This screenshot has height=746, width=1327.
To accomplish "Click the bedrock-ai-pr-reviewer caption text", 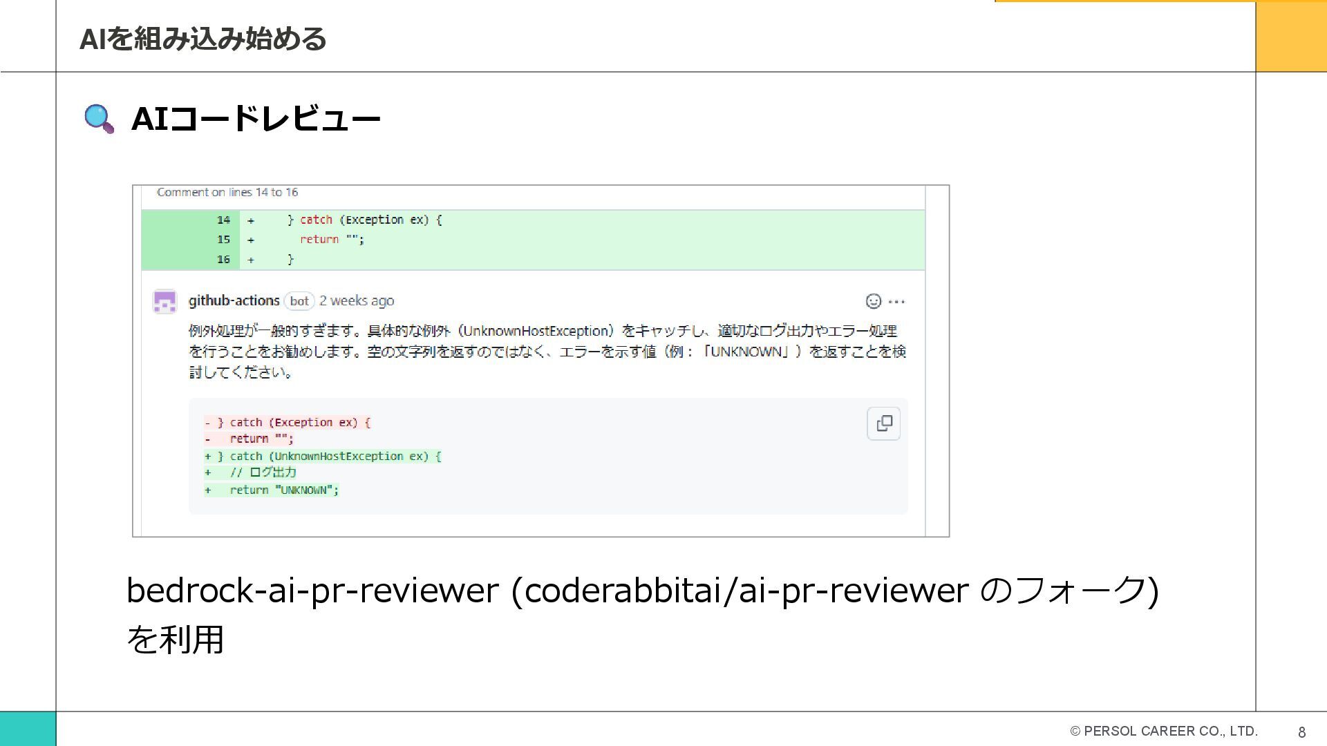I will (641, 591).
